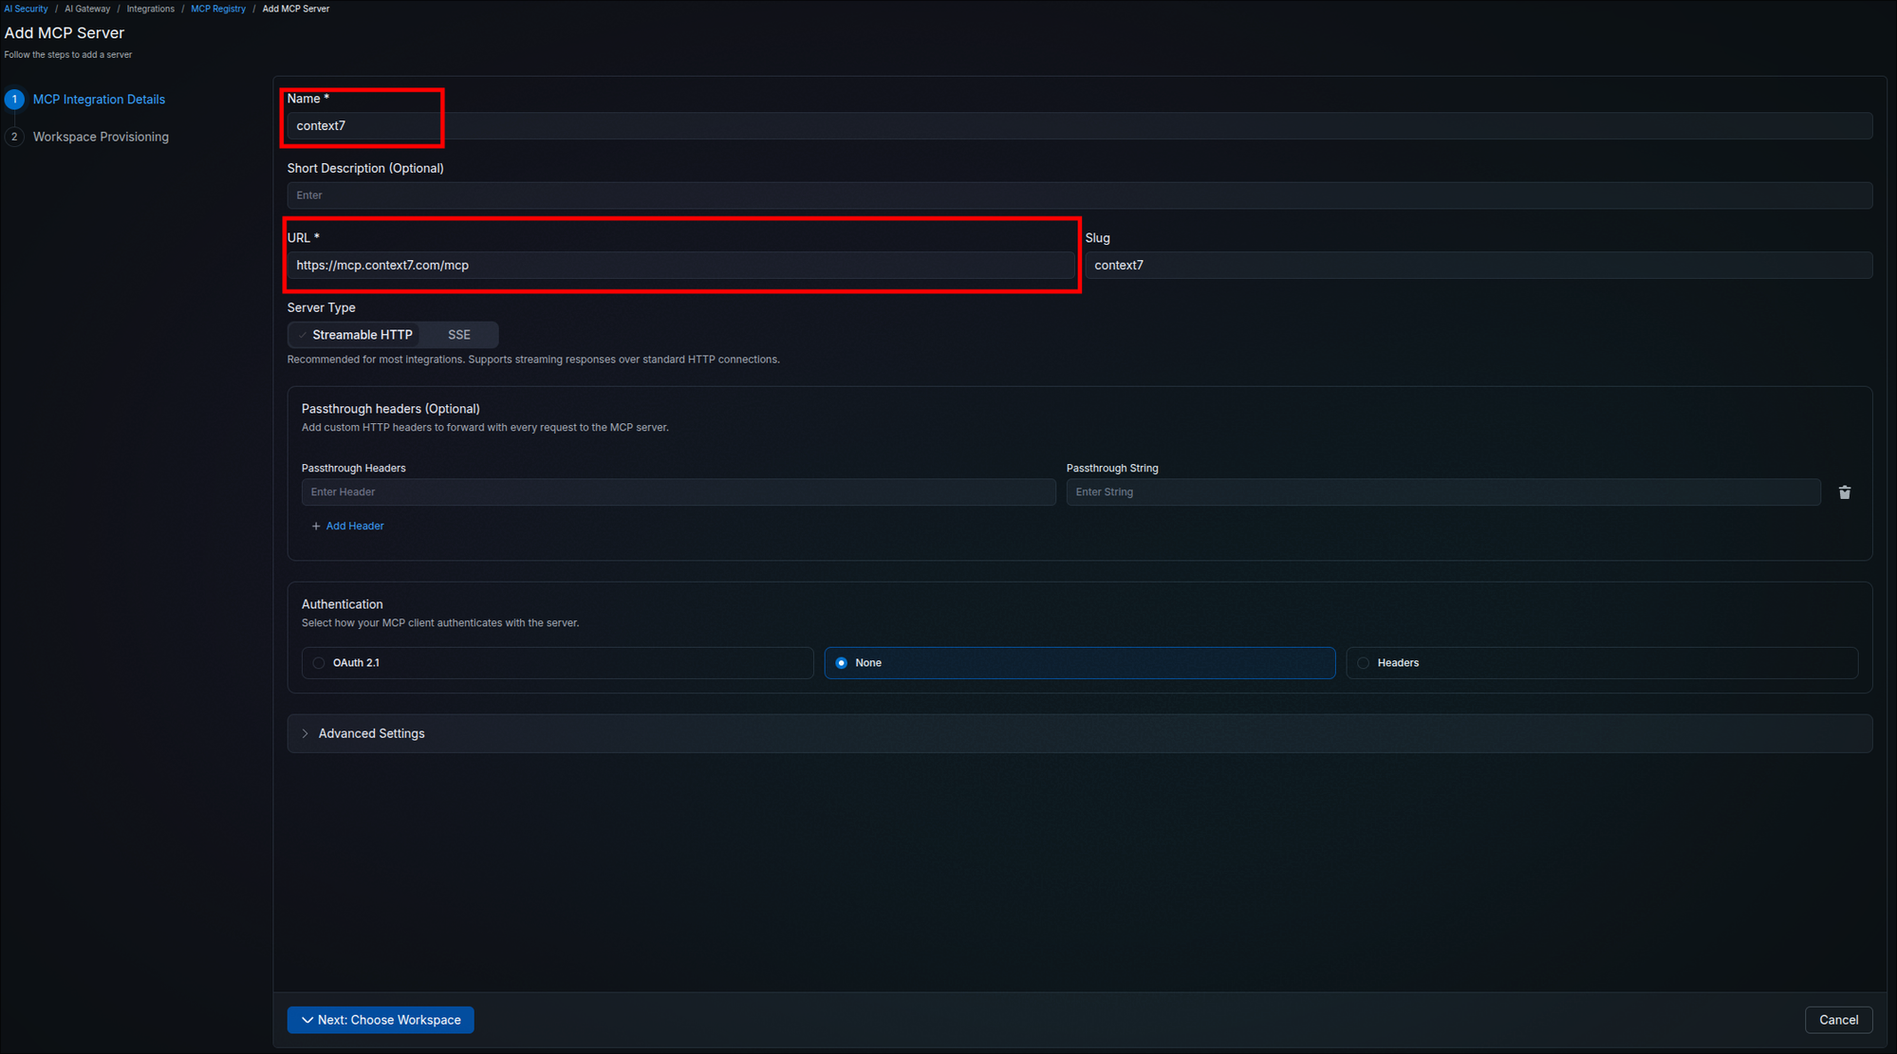Expand the Advanced Settings section
This screenshot has width=1897, height=1054.
[1079, 733]
